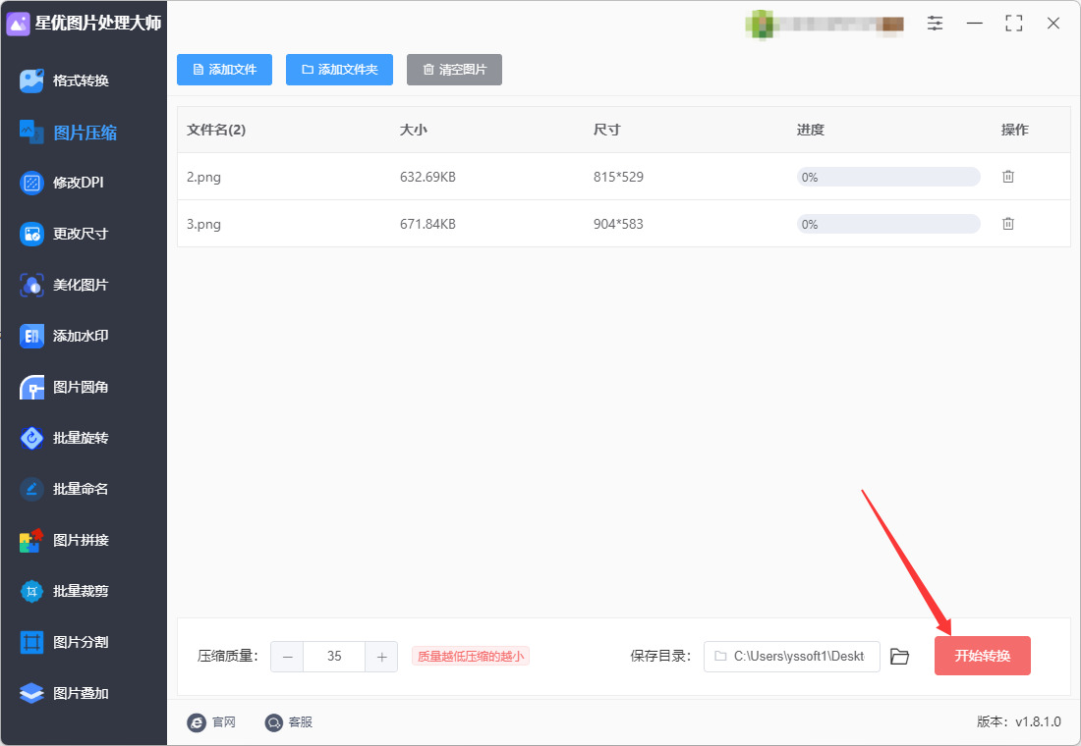
Task: Click the compression quality value field
Action: [334, 657]
